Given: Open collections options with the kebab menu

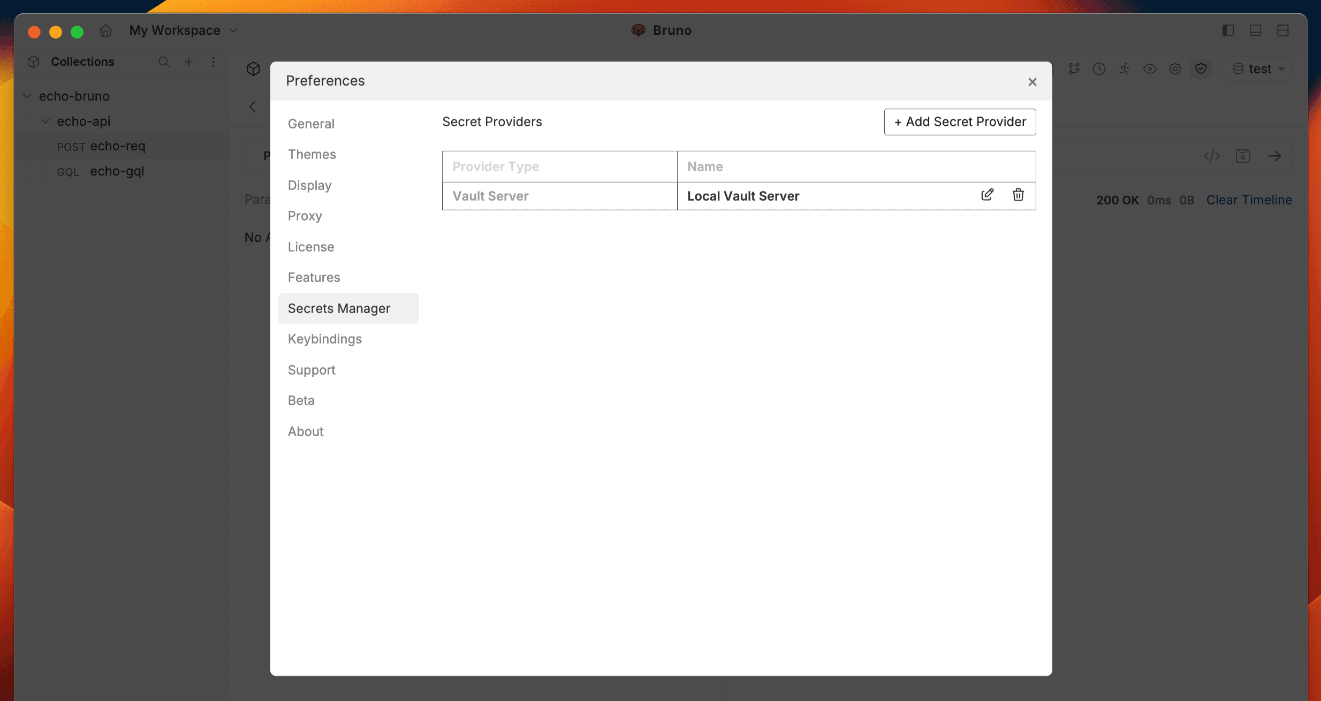Looking at the screenshot, I should (213, 62).
